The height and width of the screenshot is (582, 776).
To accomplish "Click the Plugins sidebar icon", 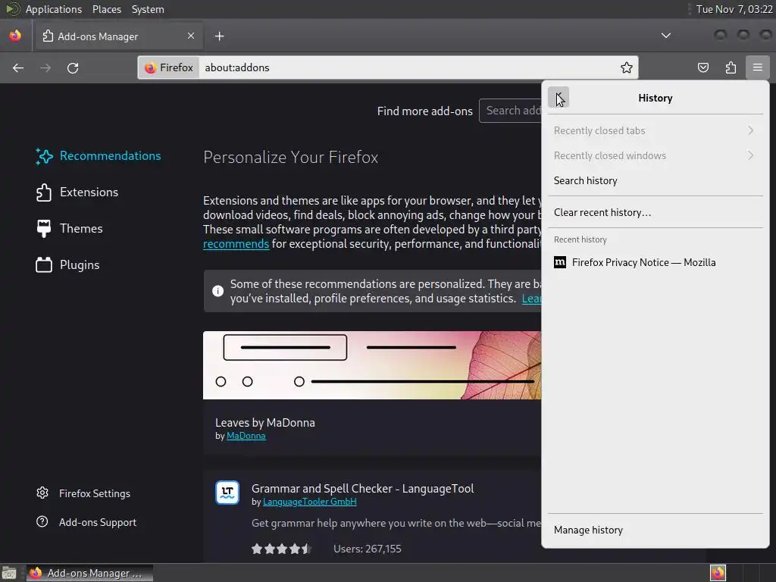I will pyautogui.click(x=43, y=264).
